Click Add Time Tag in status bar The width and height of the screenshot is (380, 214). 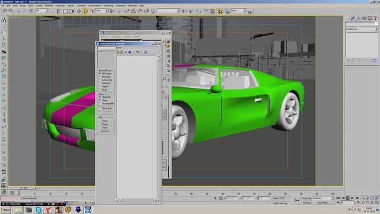[280, 203]
